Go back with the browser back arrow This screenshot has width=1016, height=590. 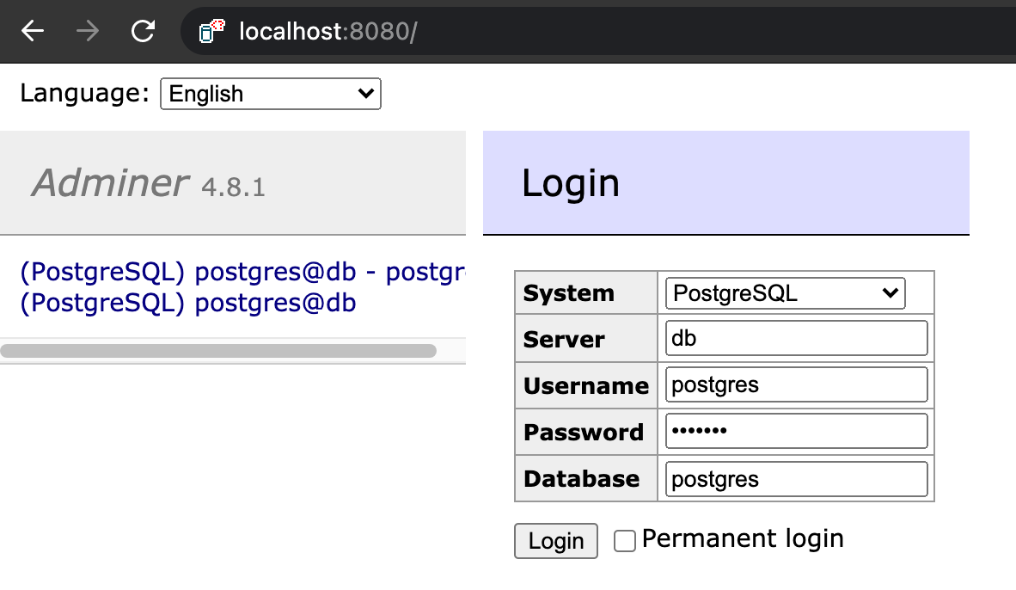[x=33, y=30]
